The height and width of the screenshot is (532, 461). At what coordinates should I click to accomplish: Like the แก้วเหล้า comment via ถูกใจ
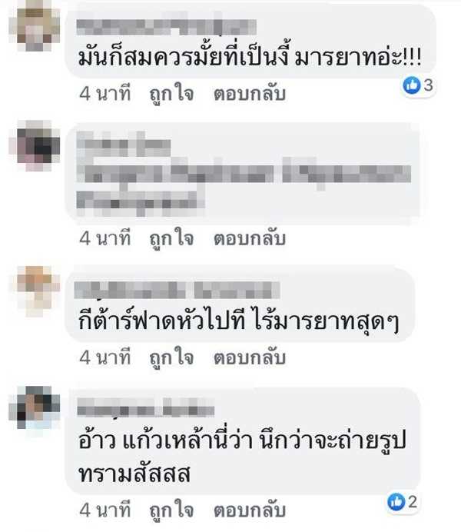click(x=171, y=510)
